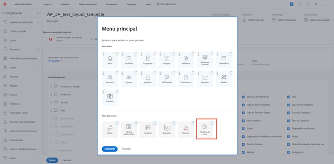Uncheck Data de Início Projetada checkbox
The width and height of the screenshot is (334, 164).
point(243,105)
